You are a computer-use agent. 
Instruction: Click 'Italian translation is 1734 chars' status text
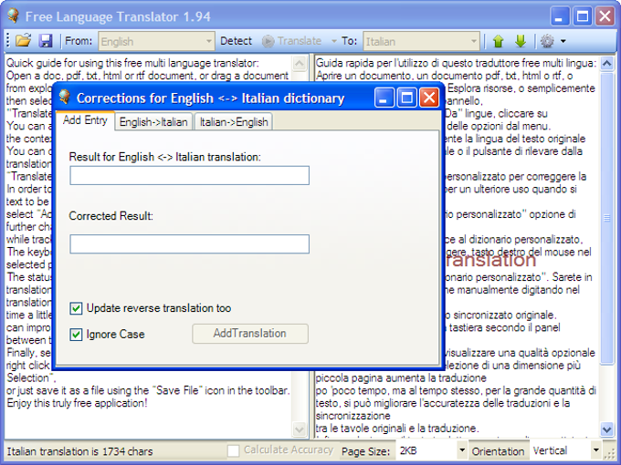tap(79, 451)
